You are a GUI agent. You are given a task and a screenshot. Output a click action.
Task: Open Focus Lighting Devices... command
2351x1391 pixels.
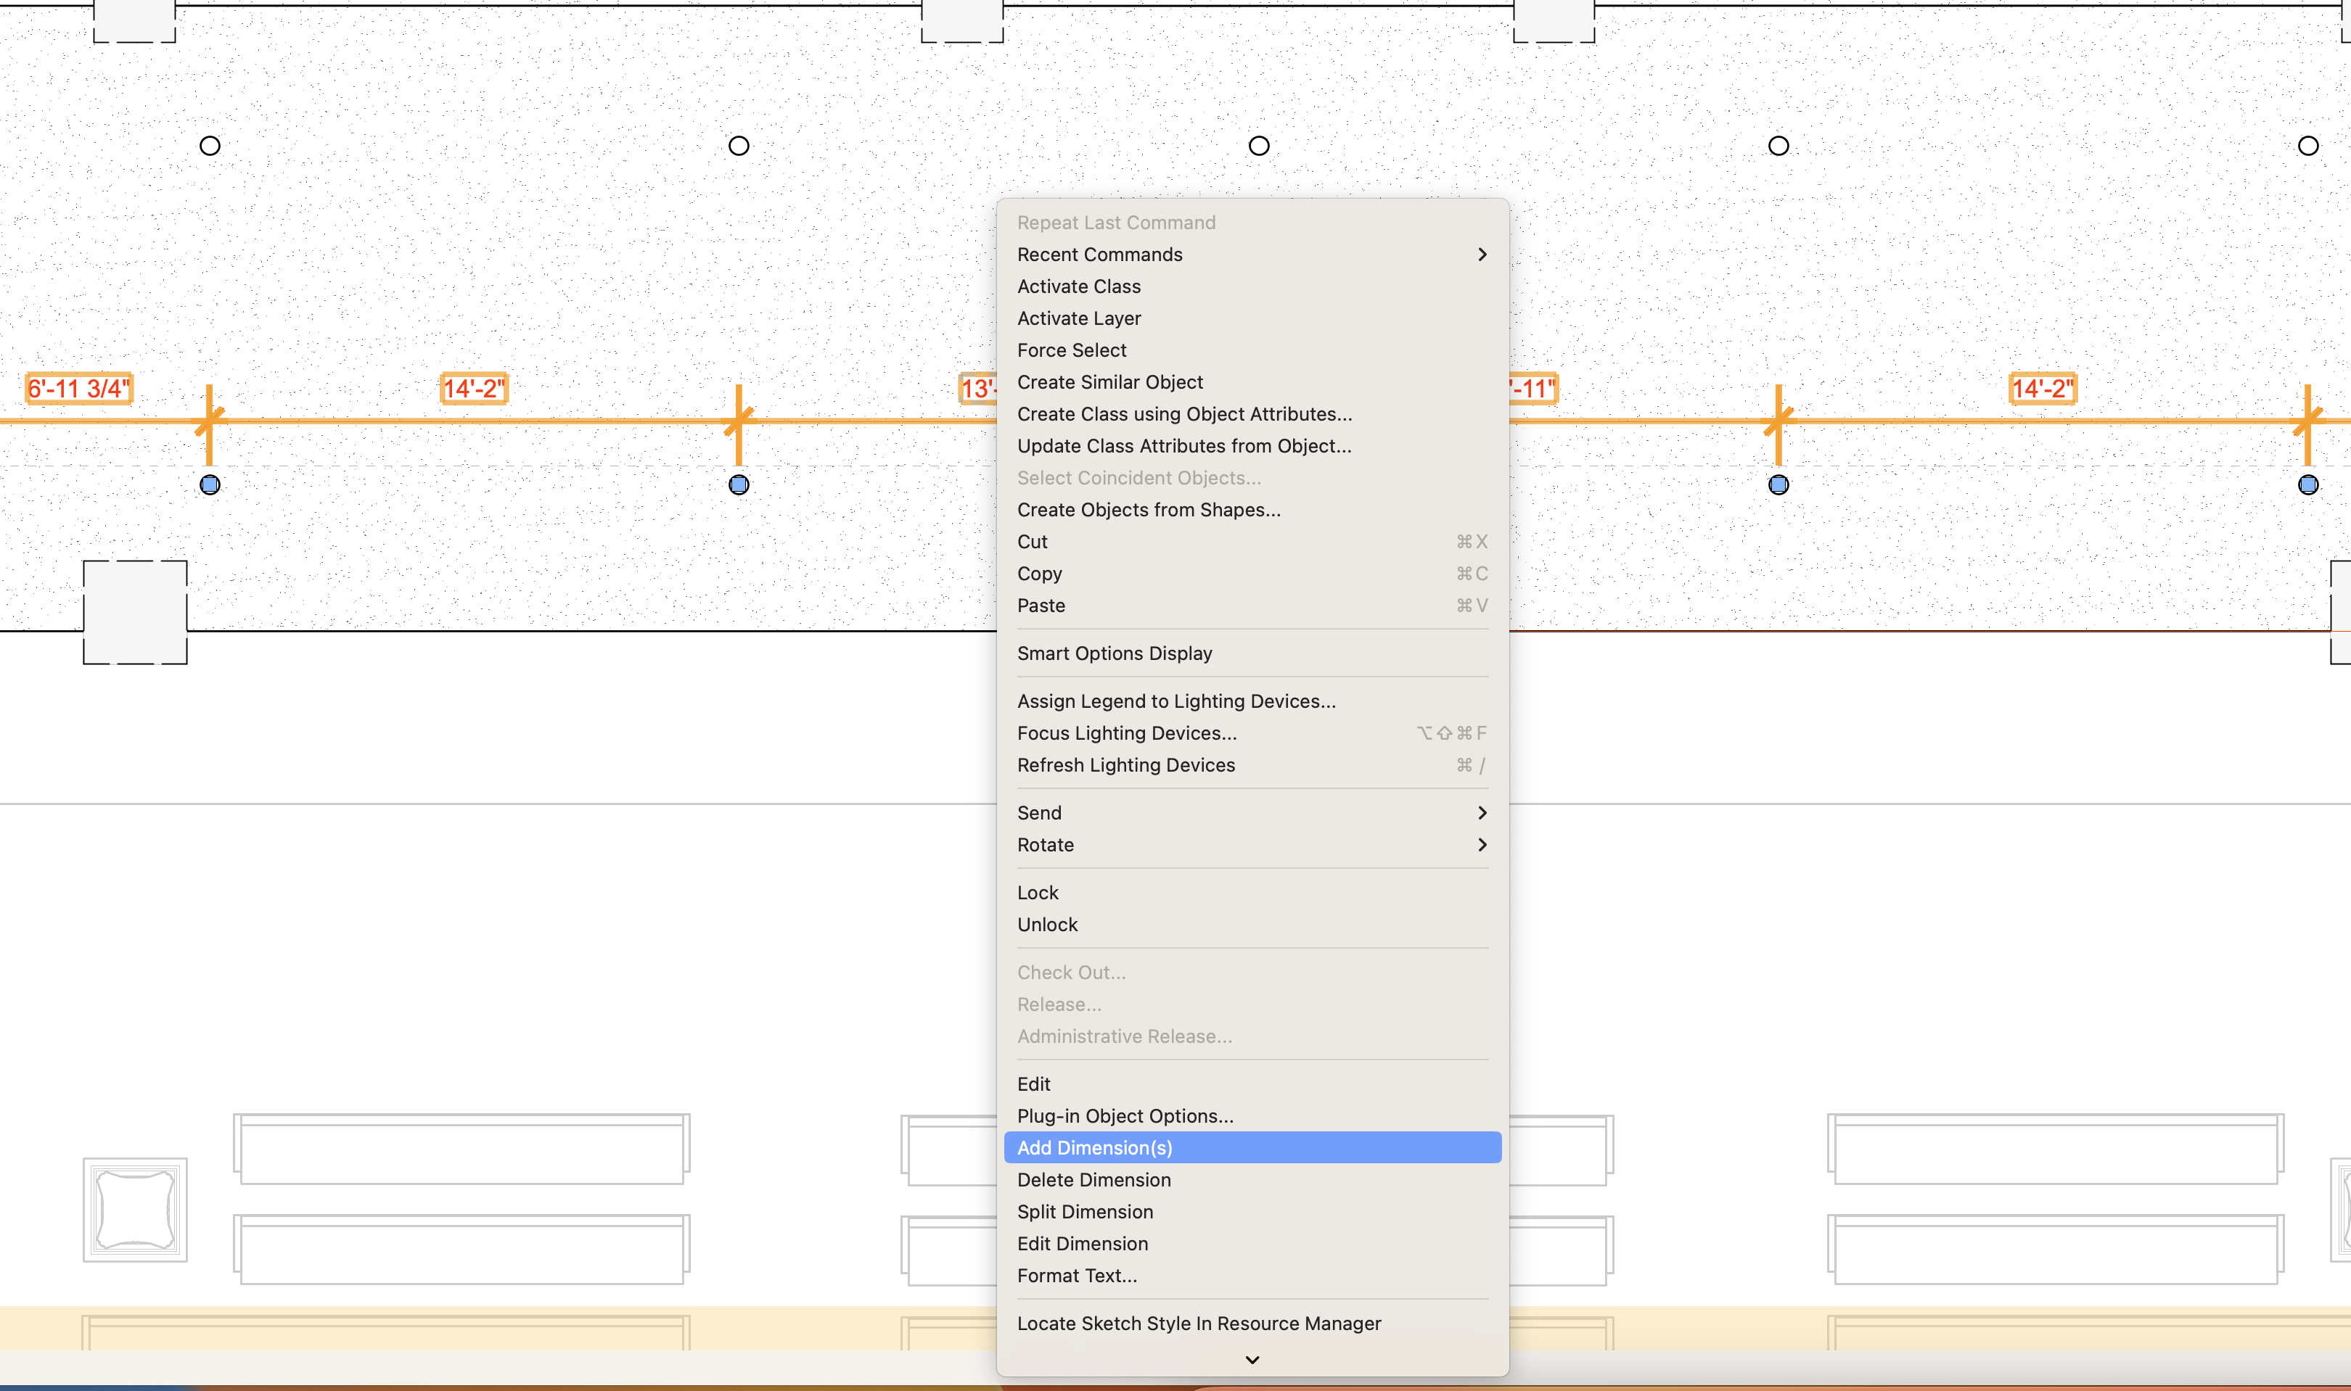coord(1126,733)
